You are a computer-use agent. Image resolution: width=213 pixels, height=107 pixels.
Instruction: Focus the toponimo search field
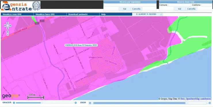(130, 5)
